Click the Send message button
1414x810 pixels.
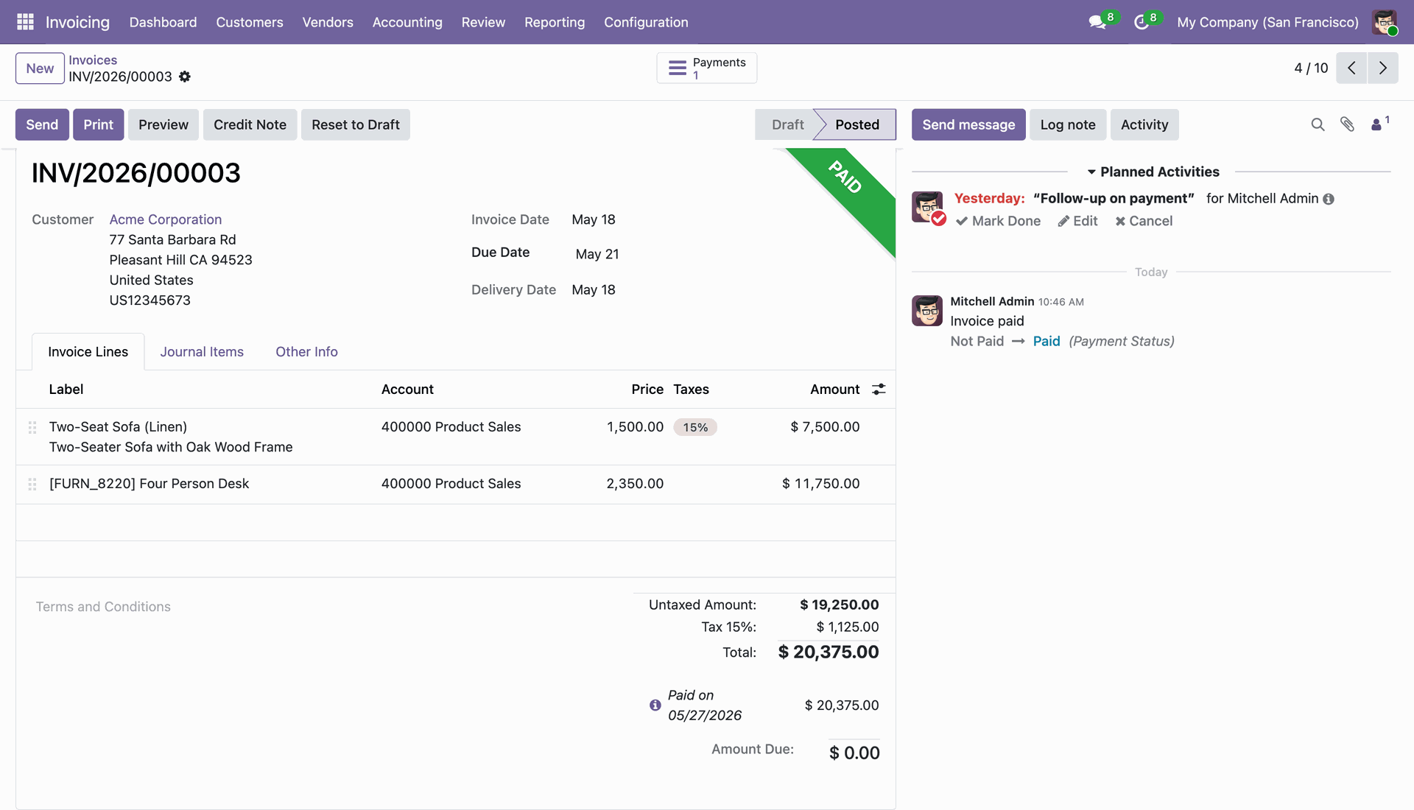pyautogui.click(x=968, y=124)
